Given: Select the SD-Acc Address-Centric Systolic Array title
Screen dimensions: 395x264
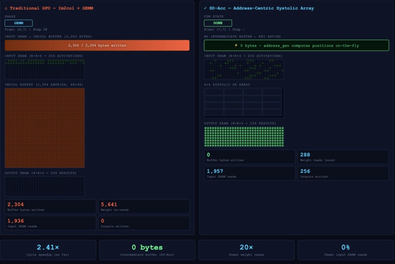Looking at the screenshot, I should pyautogui.click(x=262, y=8).
